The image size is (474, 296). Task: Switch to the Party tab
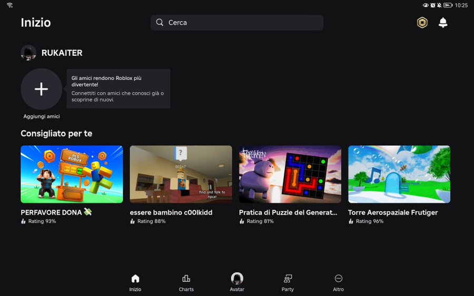[x=288, y=283]
